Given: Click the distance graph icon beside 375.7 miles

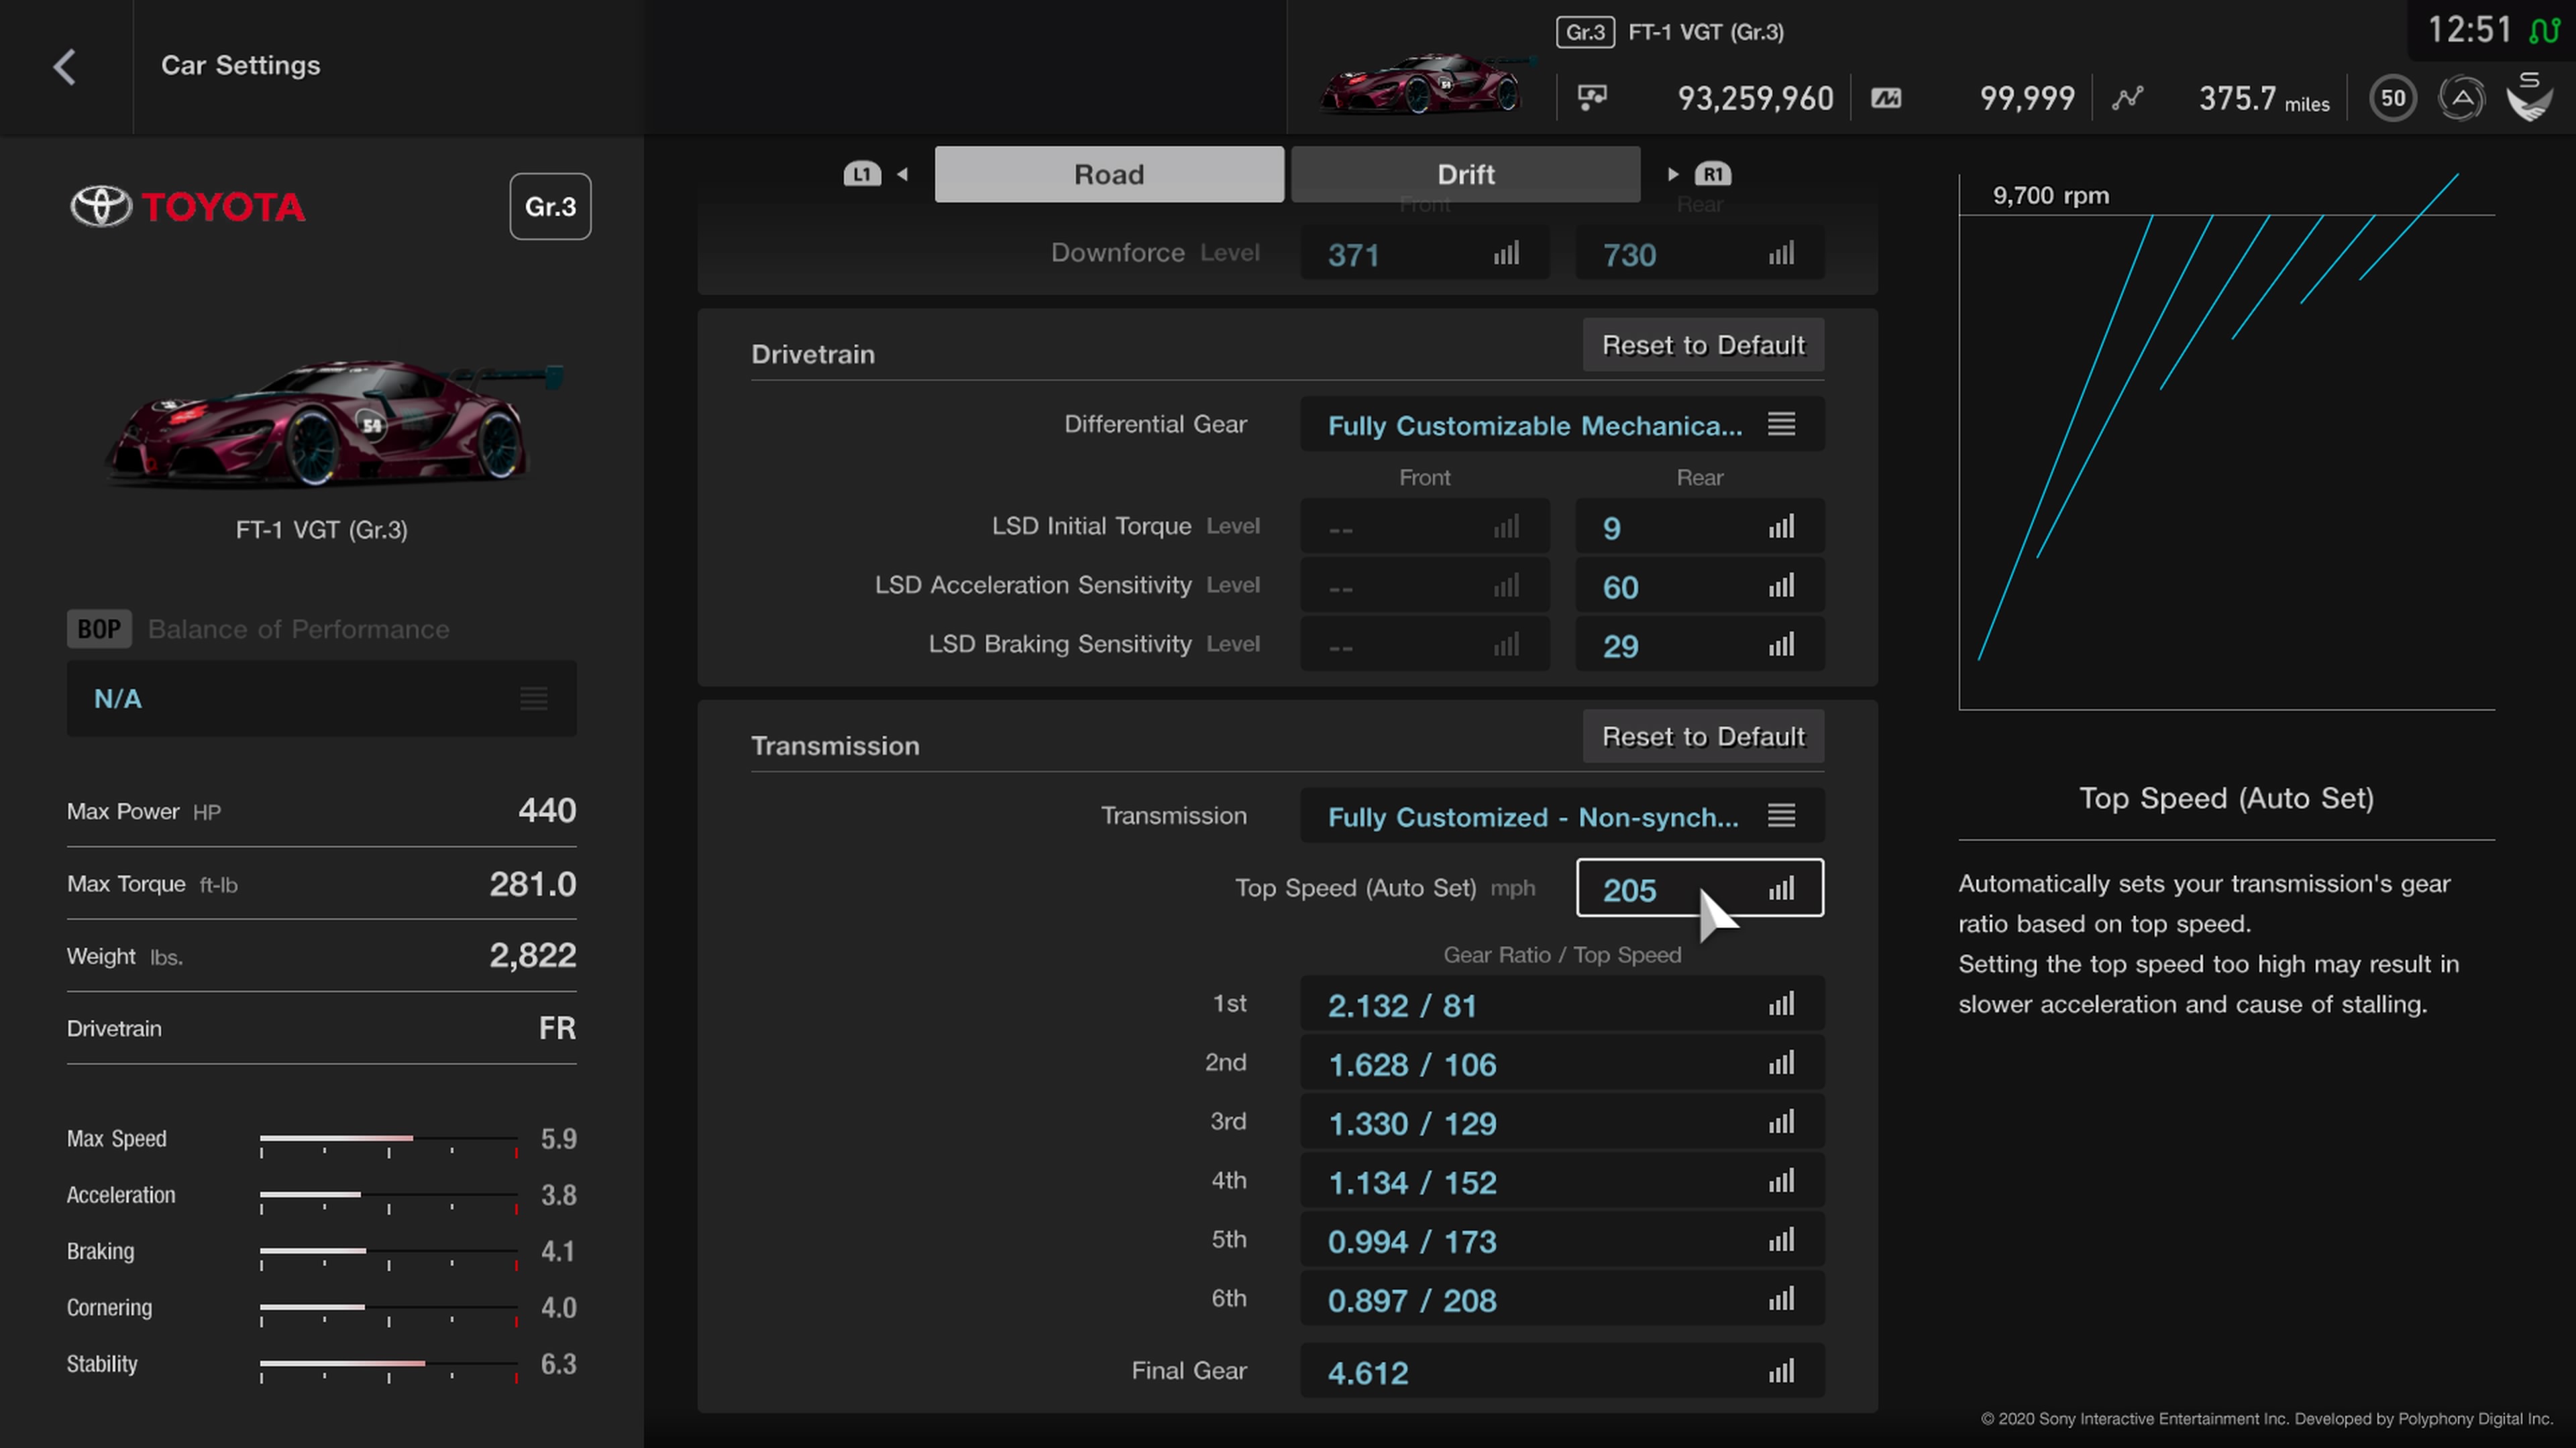Looking at the screenshot, I should coord(2127,98).
